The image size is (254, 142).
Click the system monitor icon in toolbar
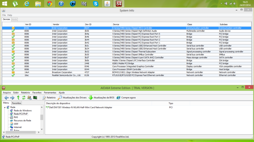click(x=35, y=98)
